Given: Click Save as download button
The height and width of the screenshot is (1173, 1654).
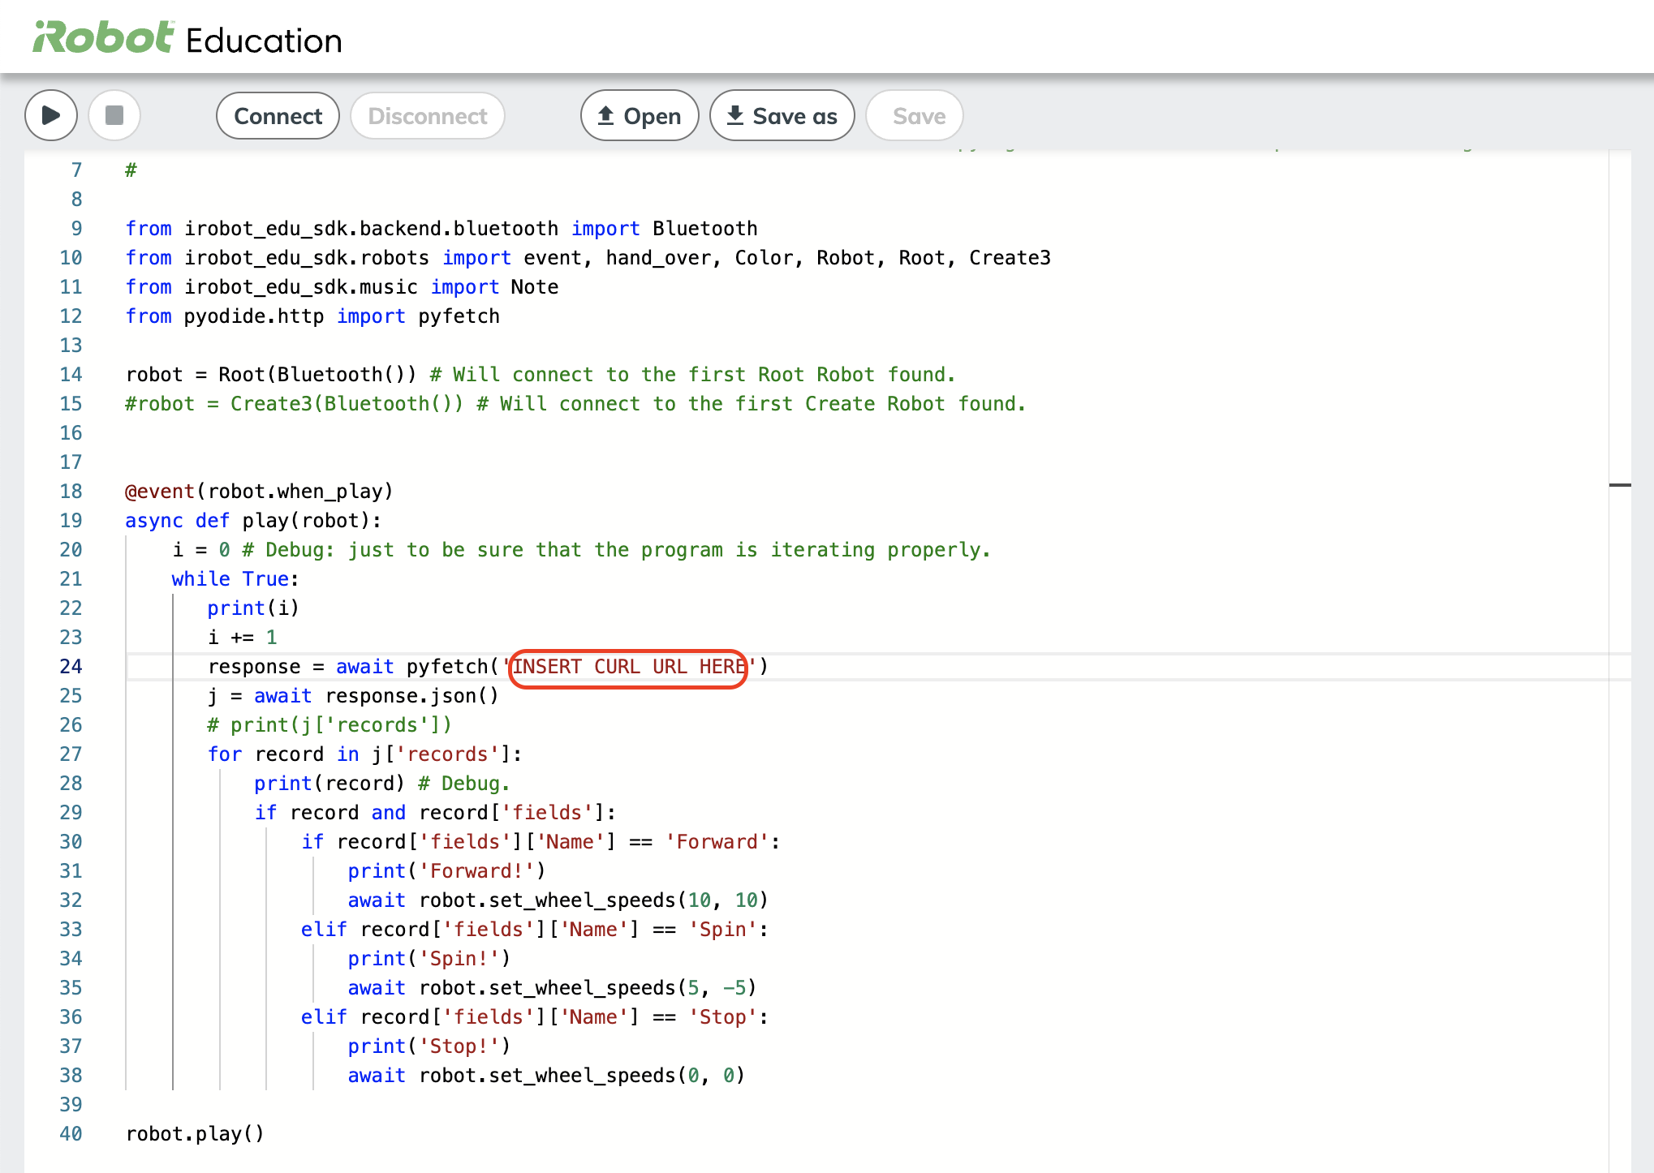Looking at the screenshot, I should pyautogui.click(x=782, y=116).
